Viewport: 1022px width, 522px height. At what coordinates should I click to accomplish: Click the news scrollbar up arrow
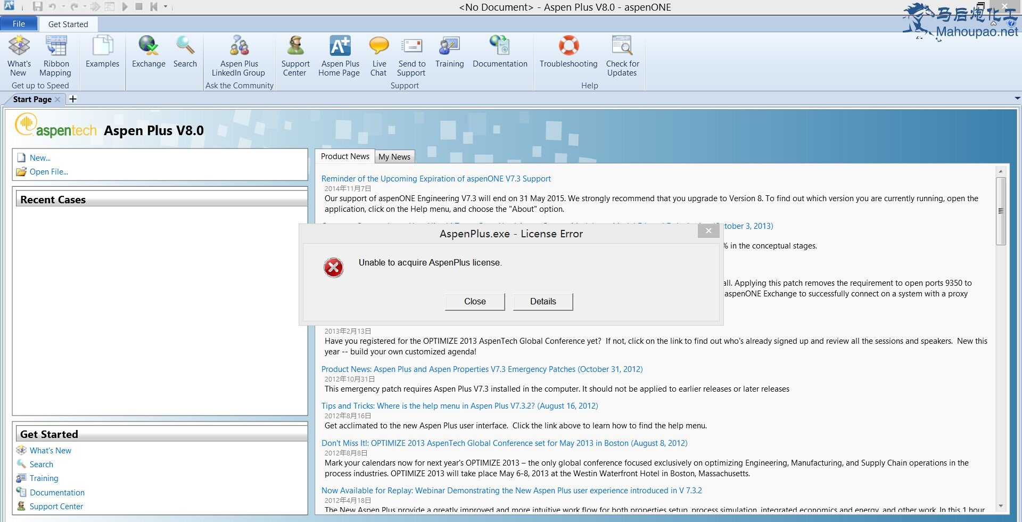coord(1001,171)
